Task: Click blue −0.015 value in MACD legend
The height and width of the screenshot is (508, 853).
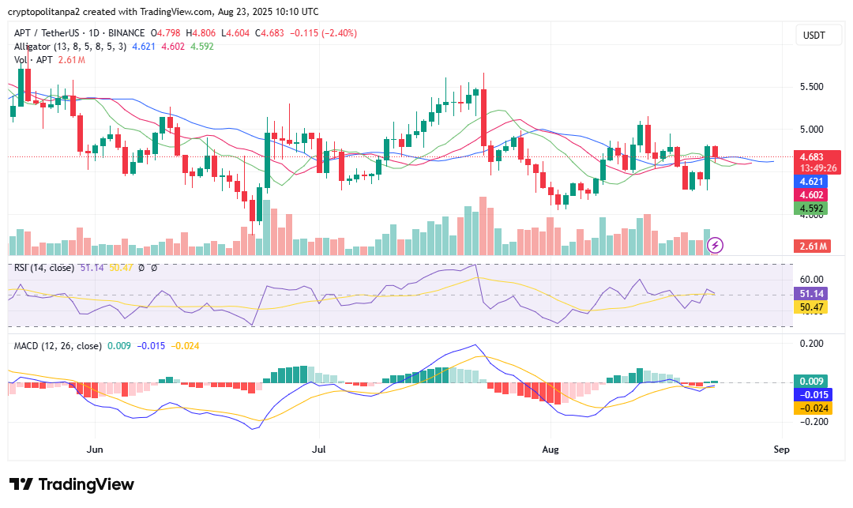Action: point(151,346)
